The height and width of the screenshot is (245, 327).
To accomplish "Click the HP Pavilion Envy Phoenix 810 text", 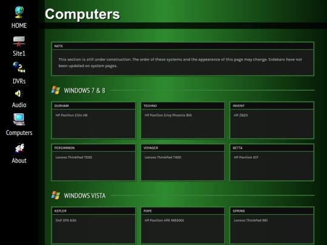I will click(168, 115).
